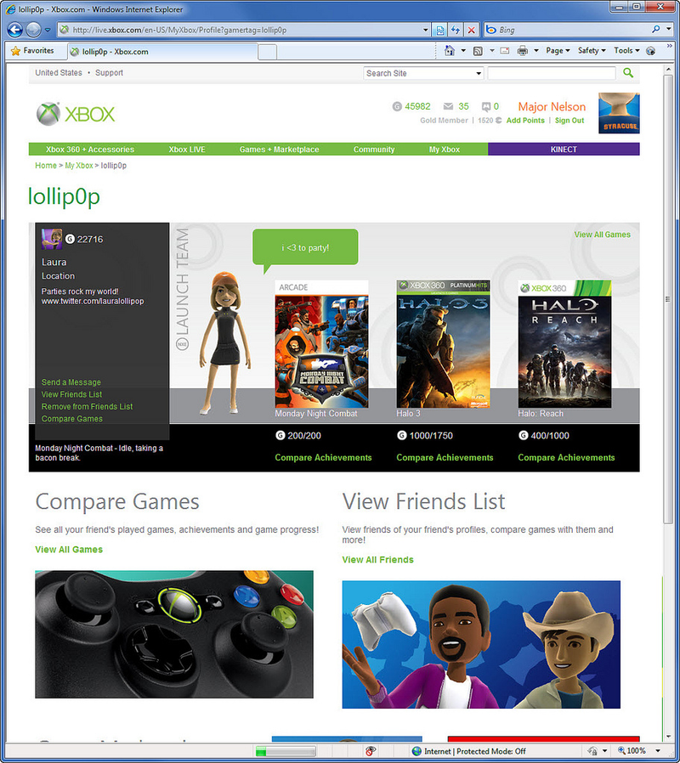Click the Compare Games link in profile panel

coord(71,419)
